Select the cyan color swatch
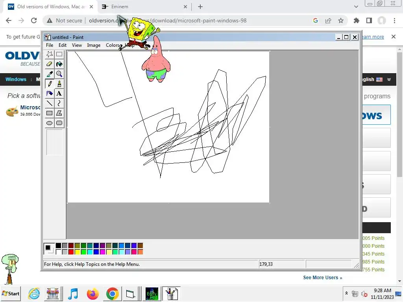Image resolution: width=403 pixels, height=302 pixels. tap(90, 252)
